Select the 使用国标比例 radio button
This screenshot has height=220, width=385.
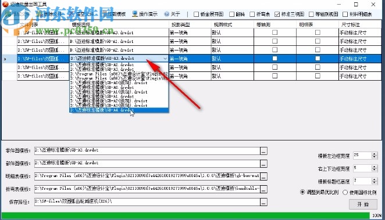[x=345, y=192]
